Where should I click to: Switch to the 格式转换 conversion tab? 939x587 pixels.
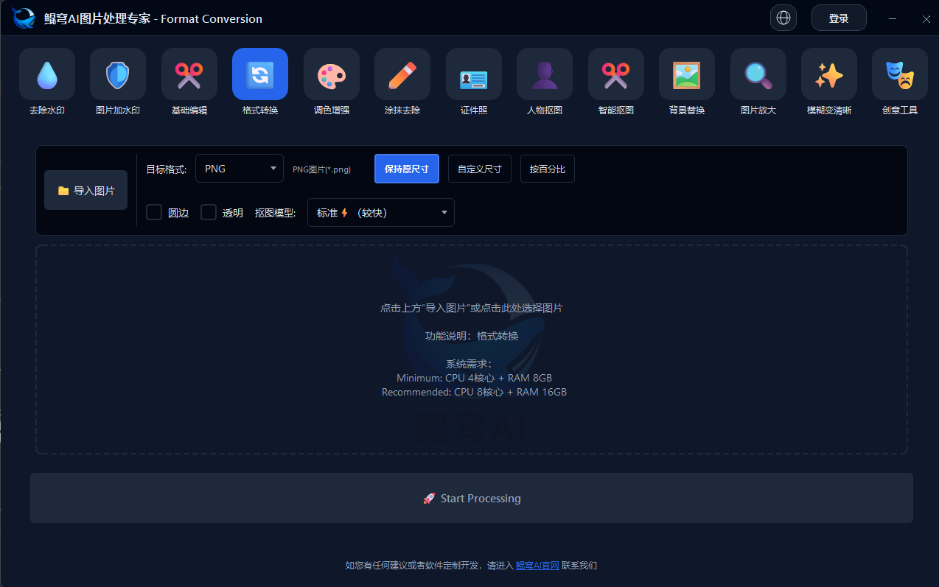tap(259, 81)
